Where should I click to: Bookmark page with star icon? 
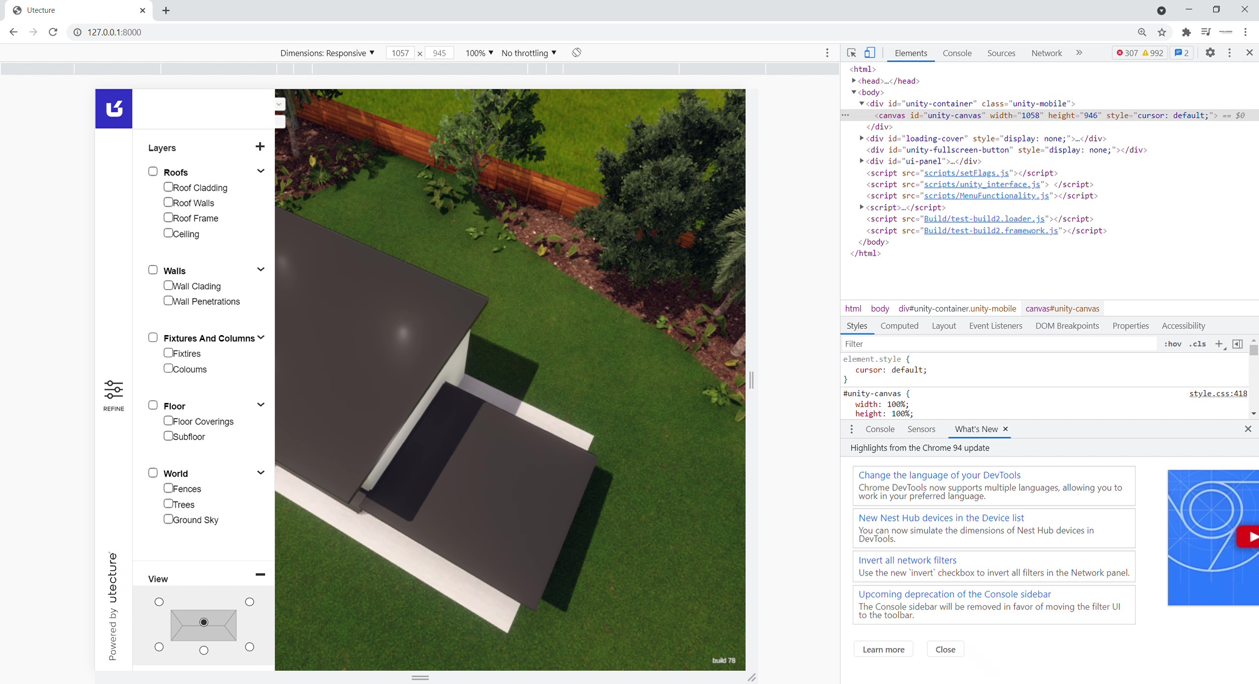point(1162,32)
